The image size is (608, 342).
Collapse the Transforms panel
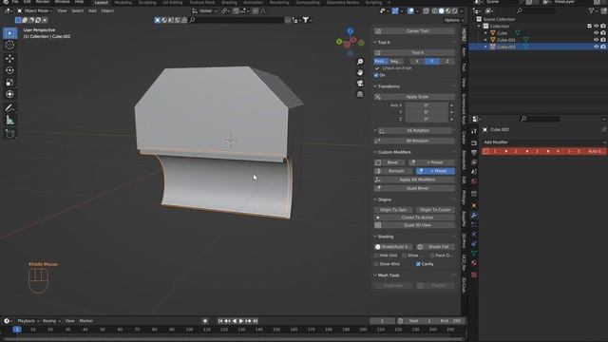tap(375, 86)
